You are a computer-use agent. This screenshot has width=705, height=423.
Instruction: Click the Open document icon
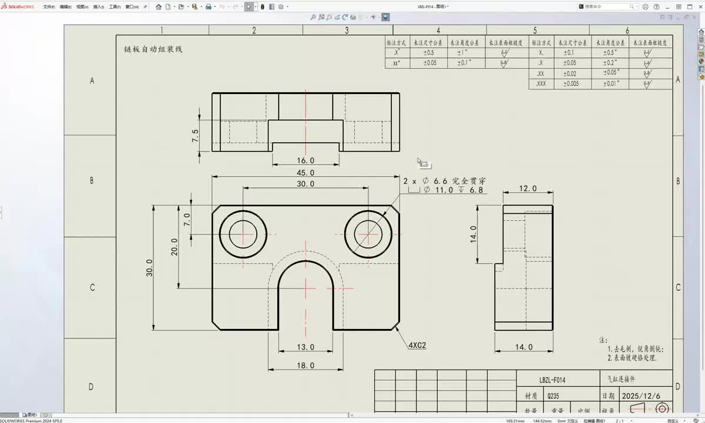point(181,7)
